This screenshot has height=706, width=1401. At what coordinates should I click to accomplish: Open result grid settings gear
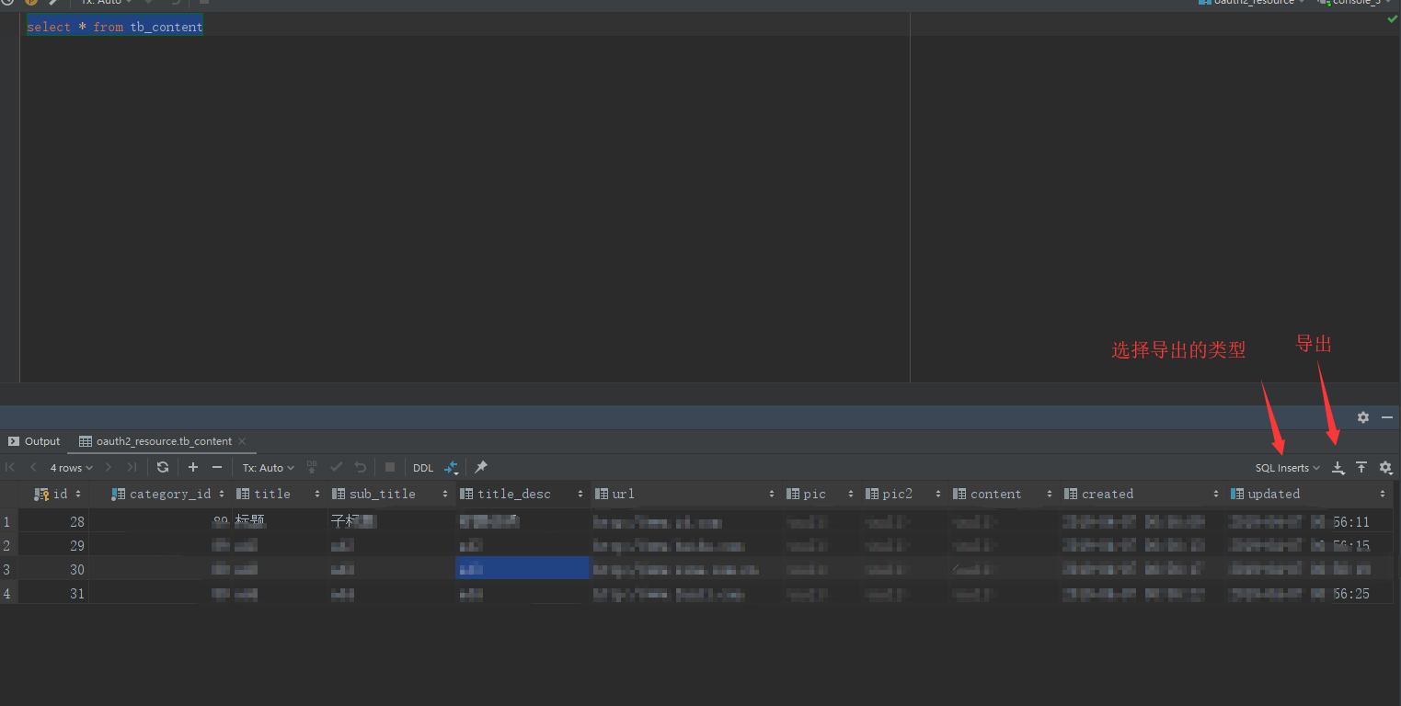1385,468
